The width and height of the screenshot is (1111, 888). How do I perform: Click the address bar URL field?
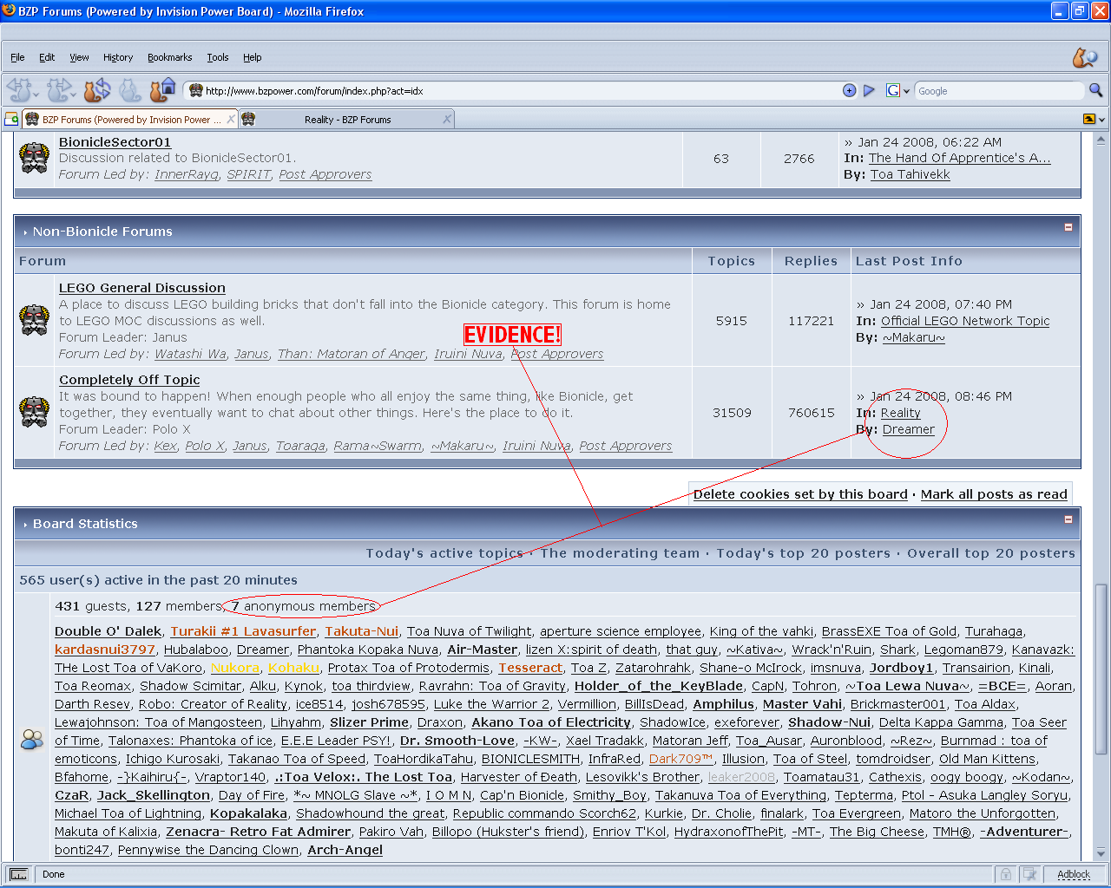521,91
